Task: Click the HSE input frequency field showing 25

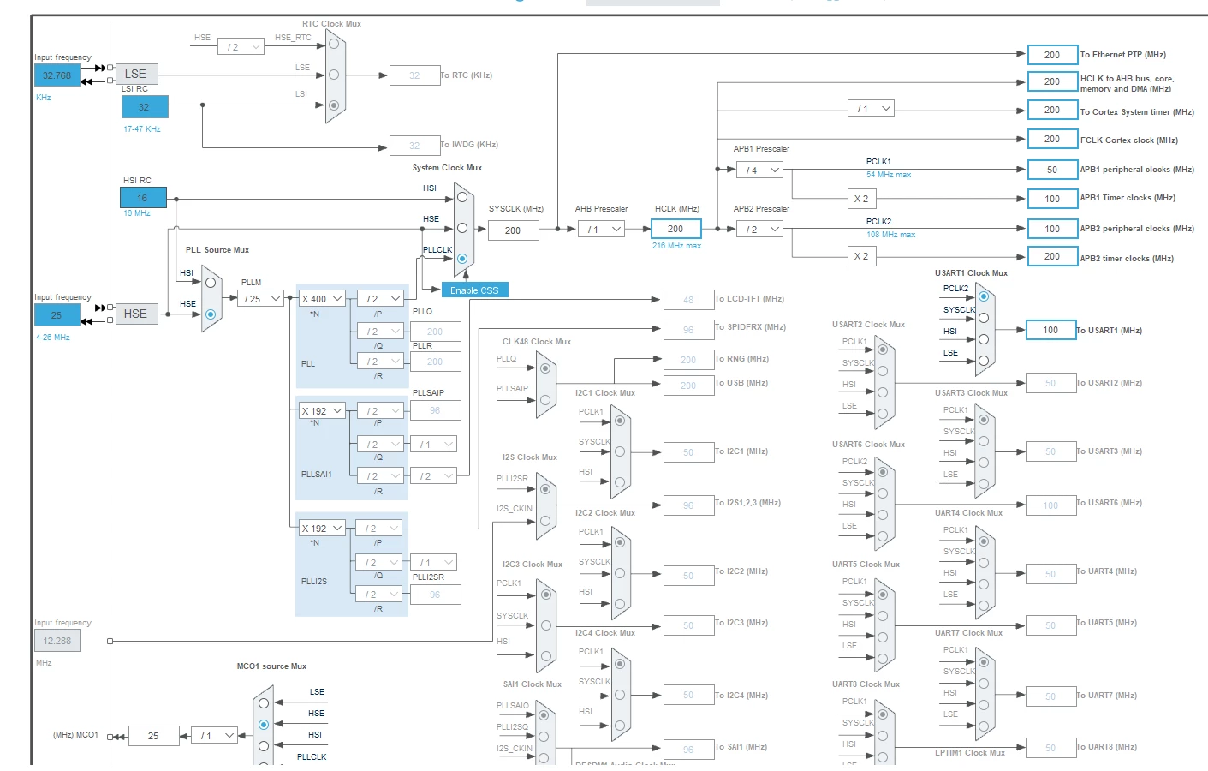Action: click(57, 315)
